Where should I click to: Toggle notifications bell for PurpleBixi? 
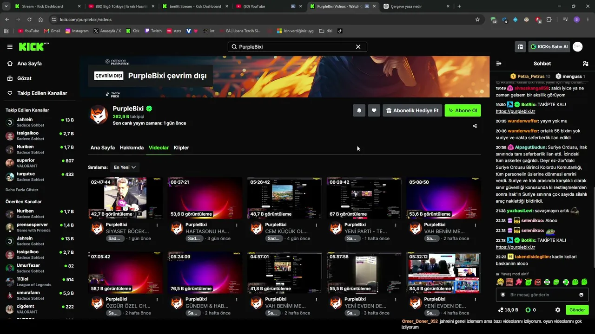click(359, 110)
